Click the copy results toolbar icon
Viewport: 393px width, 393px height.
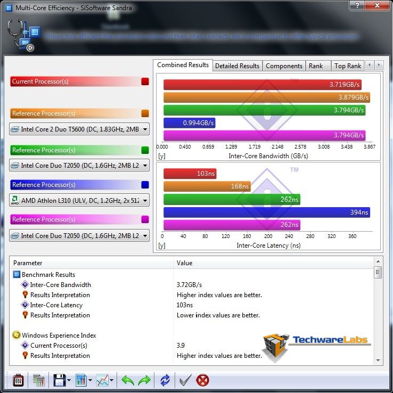pyautogui.click(x=39, y=381)
